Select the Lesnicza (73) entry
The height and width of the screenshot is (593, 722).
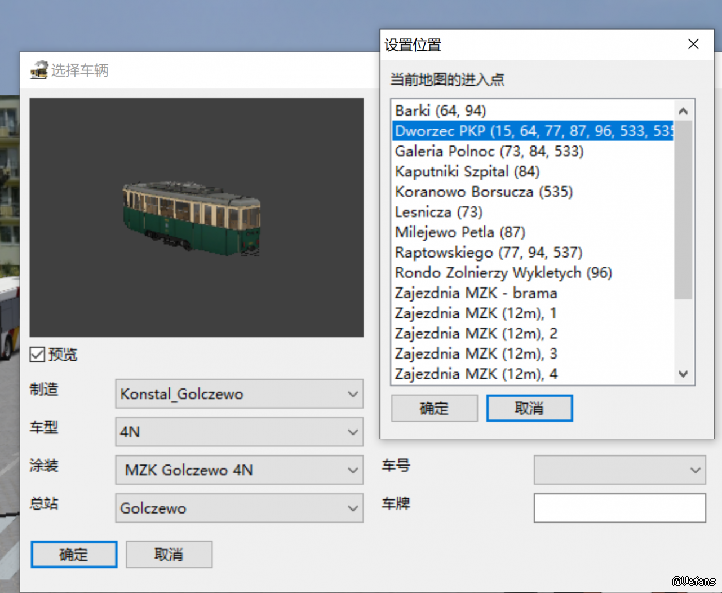(533, 212)
